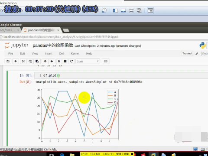Image resolution: width=208 pixels, height=156 pixels.
Task: Close the pandas中的绘图函数 Chrome tab
Action: (x=58, y=30)
